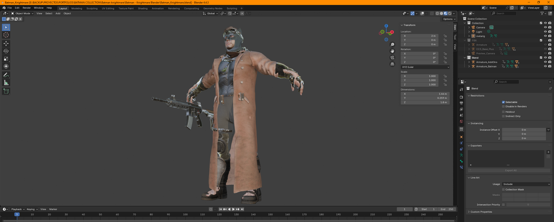The height and width of the screenshot is (222, 554).
Task: Open the File menu
Action: pyautogui.click(x=10, y=8)
